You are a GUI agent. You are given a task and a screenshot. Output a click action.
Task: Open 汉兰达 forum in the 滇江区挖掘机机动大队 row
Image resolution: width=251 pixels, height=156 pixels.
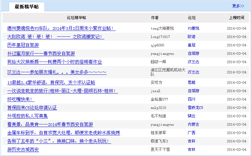[x=193, y=72]
